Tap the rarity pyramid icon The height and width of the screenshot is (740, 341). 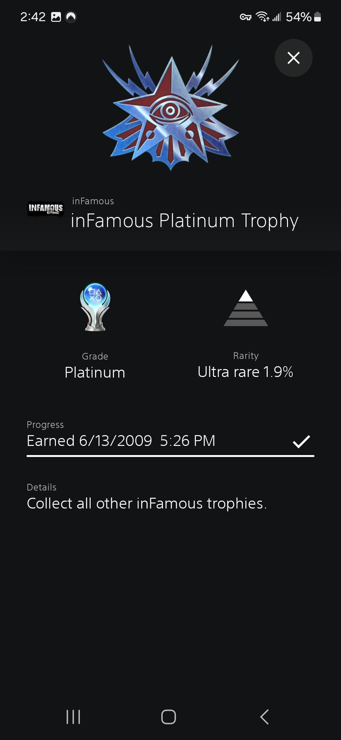tap(246, 308)
